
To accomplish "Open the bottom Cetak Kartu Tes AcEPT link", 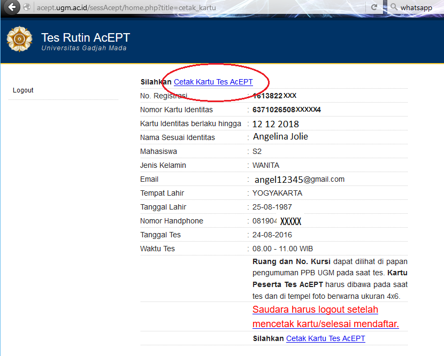I will [x=326, y=339].
